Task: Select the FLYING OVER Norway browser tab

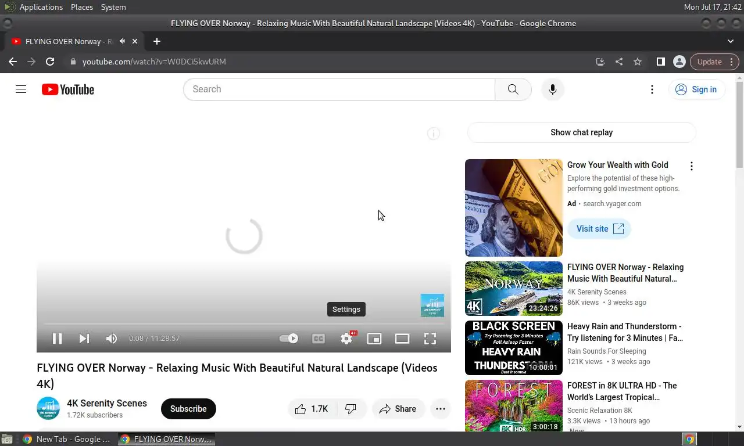Action: point(69,41)
